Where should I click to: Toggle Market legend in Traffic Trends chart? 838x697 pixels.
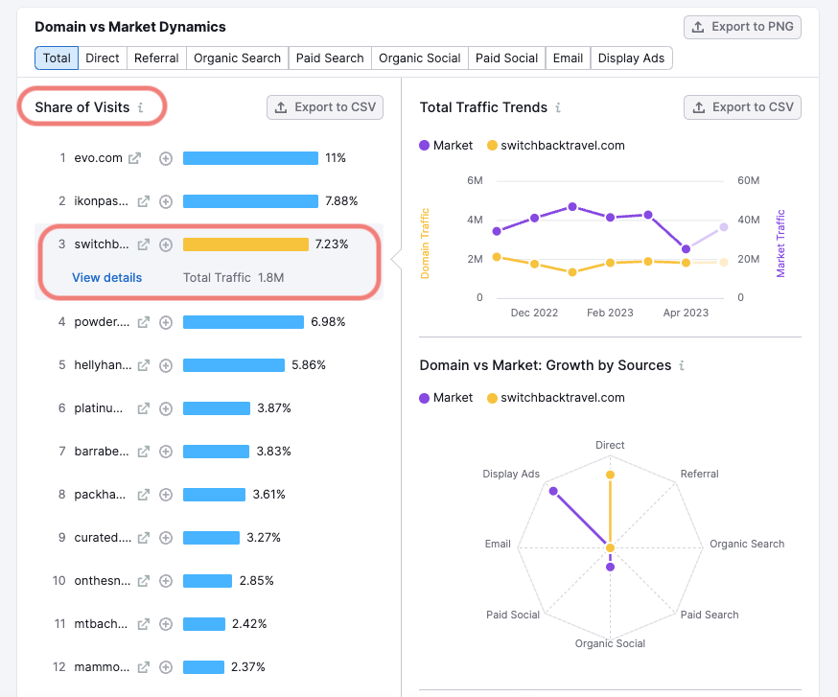click(446, 146)
